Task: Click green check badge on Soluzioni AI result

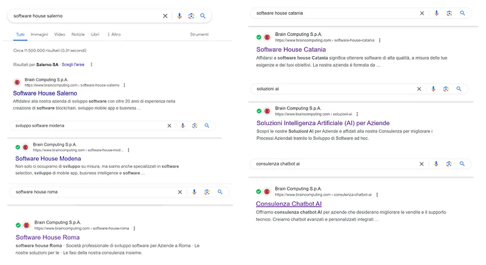Action: coord(259,111)
